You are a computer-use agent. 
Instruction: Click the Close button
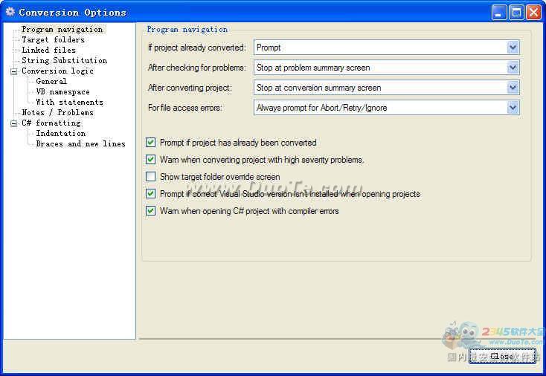502,356
